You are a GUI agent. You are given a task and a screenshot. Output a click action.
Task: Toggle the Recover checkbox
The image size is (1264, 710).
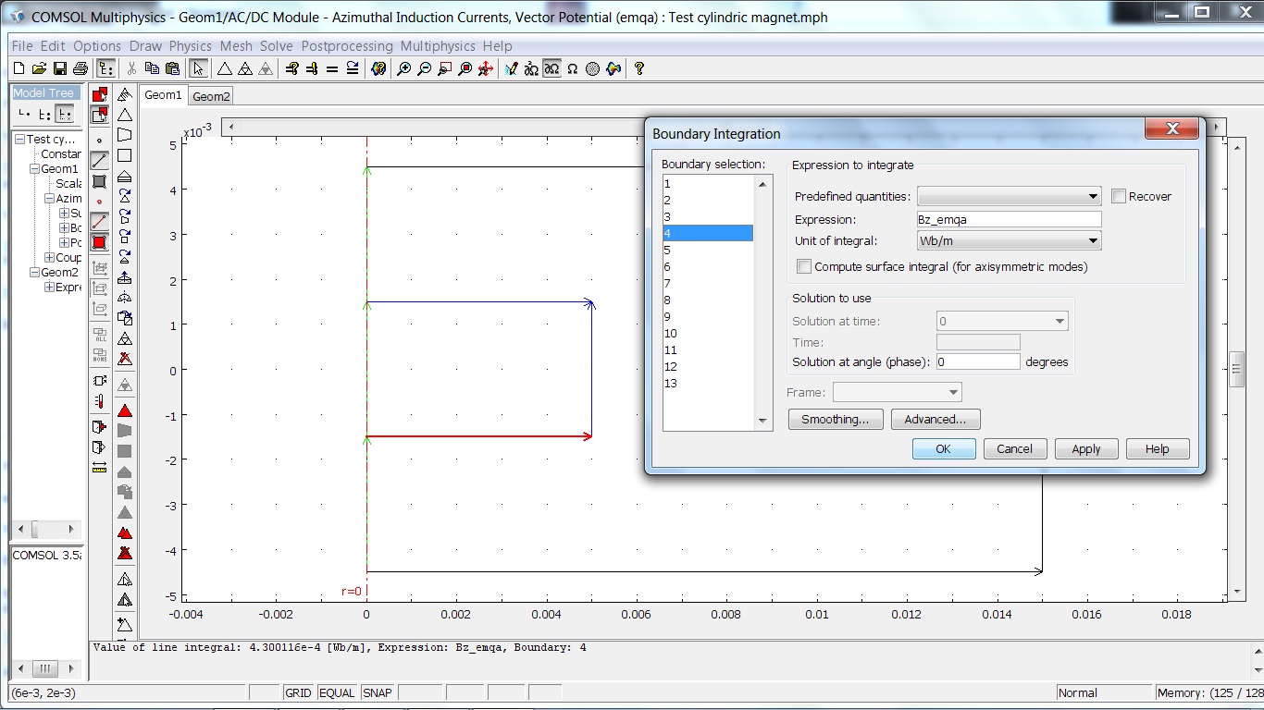pyautogui.click(x=1119, y=196)
